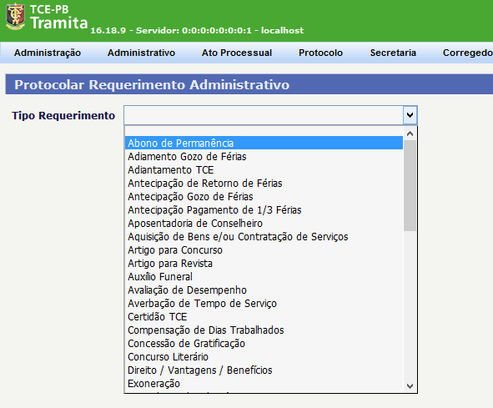The image size is (493, 408).
Task: Open the Administrativo menu
Action: 141,53
